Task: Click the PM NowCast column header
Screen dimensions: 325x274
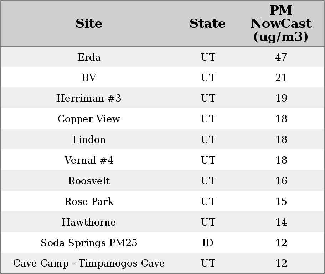Action: point(281,24)
